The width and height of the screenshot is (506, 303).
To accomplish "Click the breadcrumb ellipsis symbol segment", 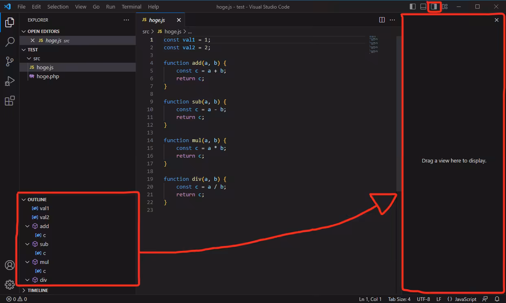I will pos(189,31).
